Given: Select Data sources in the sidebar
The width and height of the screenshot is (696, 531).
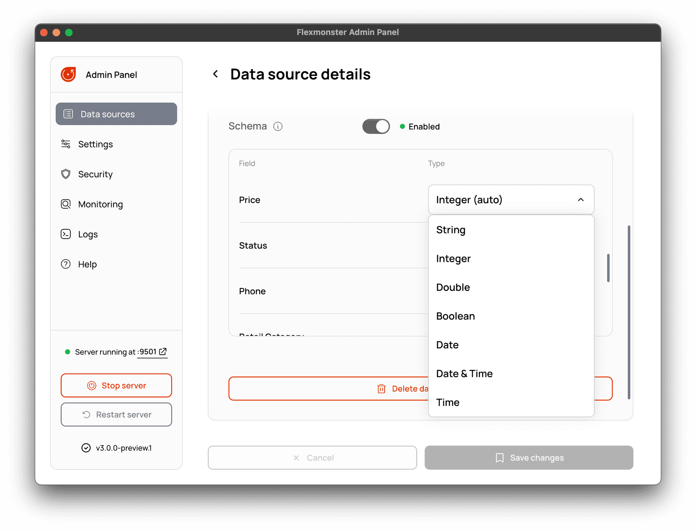Looking at the screenshot, I should pyautogui.click(x=107, y=114).
